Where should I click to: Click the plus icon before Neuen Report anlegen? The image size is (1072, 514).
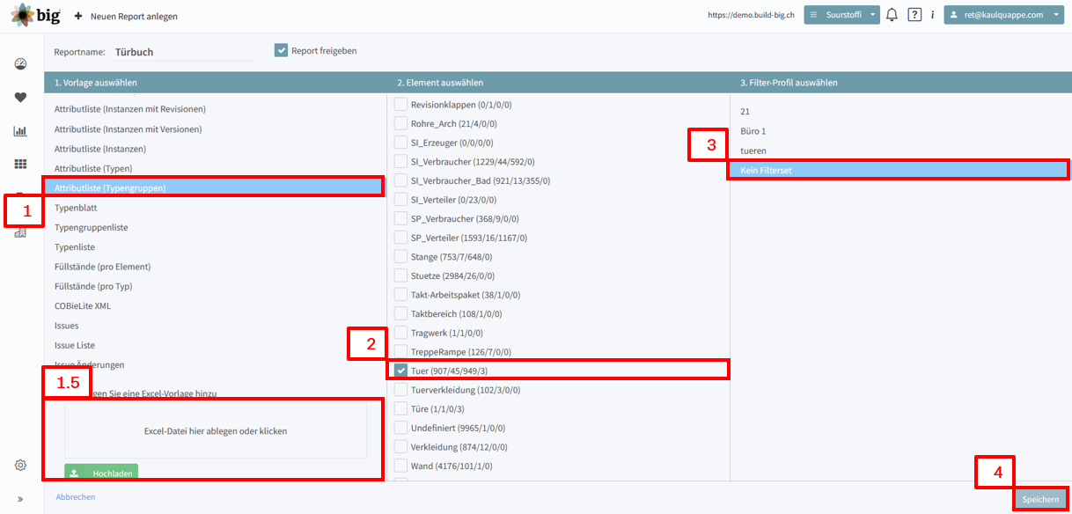(x=78, y=16)
